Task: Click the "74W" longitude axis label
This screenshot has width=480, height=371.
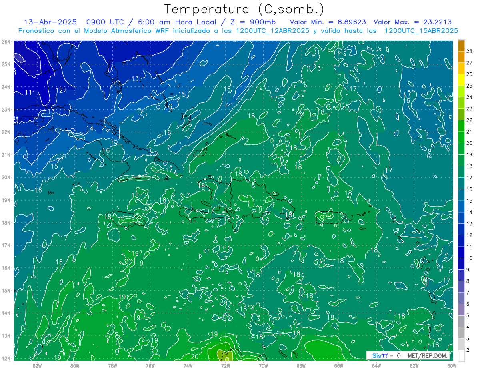Action: [188, 365]
